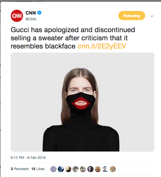Click the last liker avatar
This screenshot has height=177, width=161.
point(113,169)
